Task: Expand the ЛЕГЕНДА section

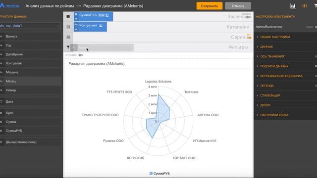Action: [x=285, y=86]
